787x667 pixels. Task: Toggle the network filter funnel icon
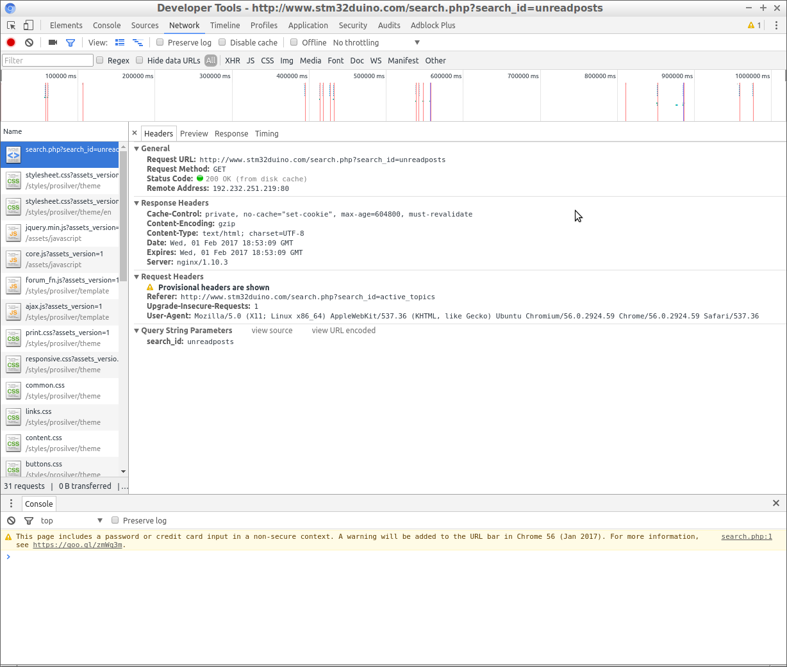tap(70, 42)
